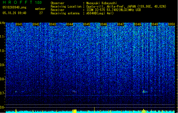Click the wide yellow power burst below 0944
Image resolution: width=178 pixels, height=113 pixels.
[74, 111]
